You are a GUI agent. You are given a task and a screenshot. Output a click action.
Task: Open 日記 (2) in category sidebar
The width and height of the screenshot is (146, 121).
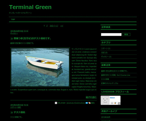coord(104,53)
